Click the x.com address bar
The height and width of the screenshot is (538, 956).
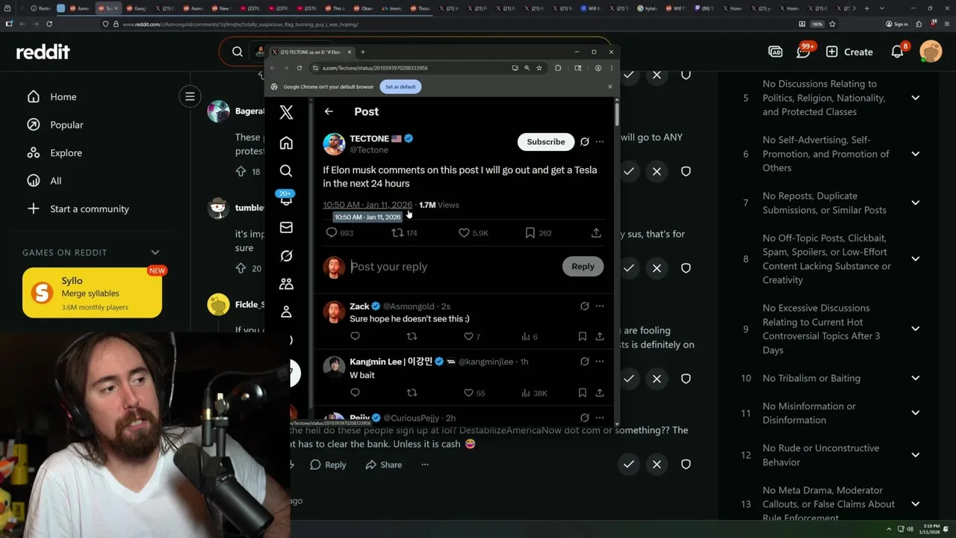point(411,68)
